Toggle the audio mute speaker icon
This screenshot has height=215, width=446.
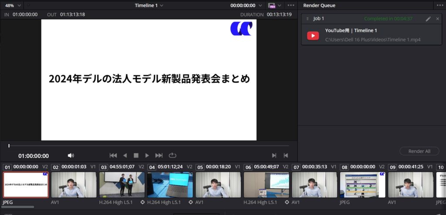[x=71, y=155]
